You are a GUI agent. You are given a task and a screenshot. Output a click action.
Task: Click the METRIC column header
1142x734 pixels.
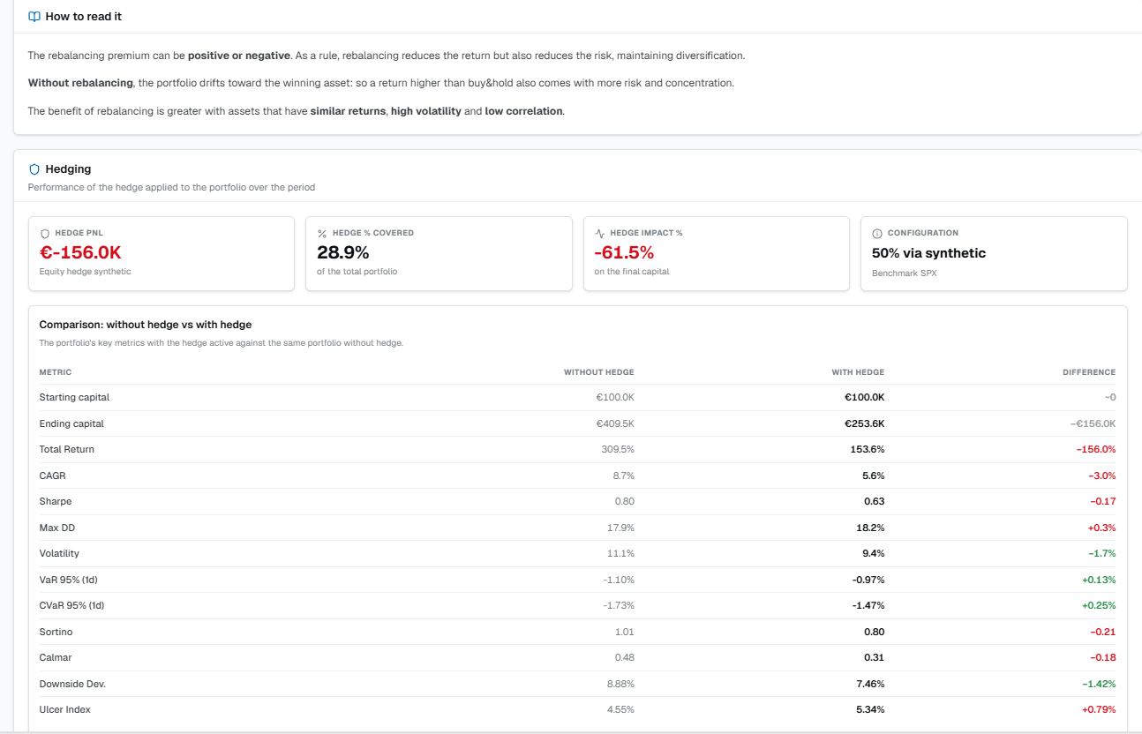click(56, 372)
